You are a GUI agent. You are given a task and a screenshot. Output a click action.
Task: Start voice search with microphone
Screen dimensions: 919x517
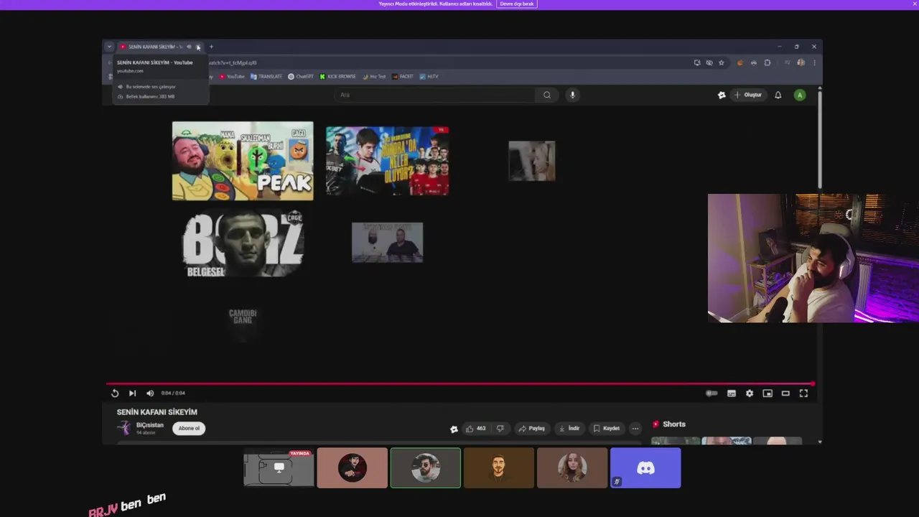572,95
